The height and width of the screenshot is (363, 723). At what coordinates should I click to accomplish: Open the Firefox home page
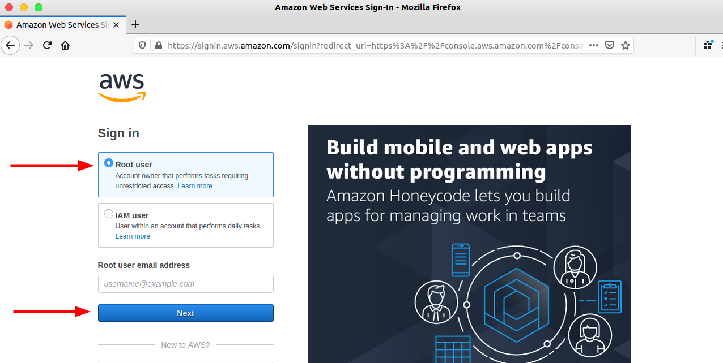(65, 45)
